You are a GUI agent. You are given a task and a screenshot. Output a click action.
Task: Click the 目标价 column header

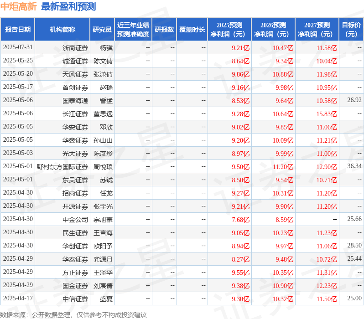point(352,29)
